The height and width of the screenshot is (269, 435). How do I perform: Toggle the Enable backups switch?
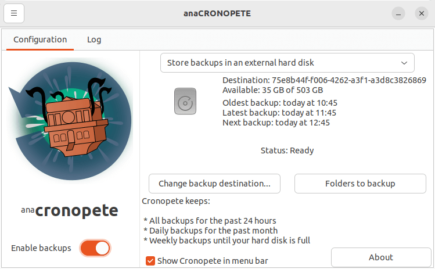[95, 248]
